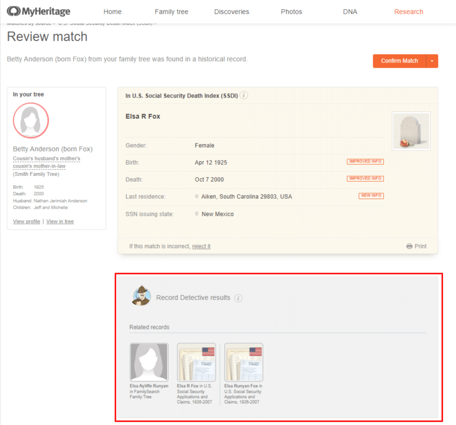Click the New Mexico SSN issuing state value
This screenshot has width=456, height=425.
coord(218,214)
